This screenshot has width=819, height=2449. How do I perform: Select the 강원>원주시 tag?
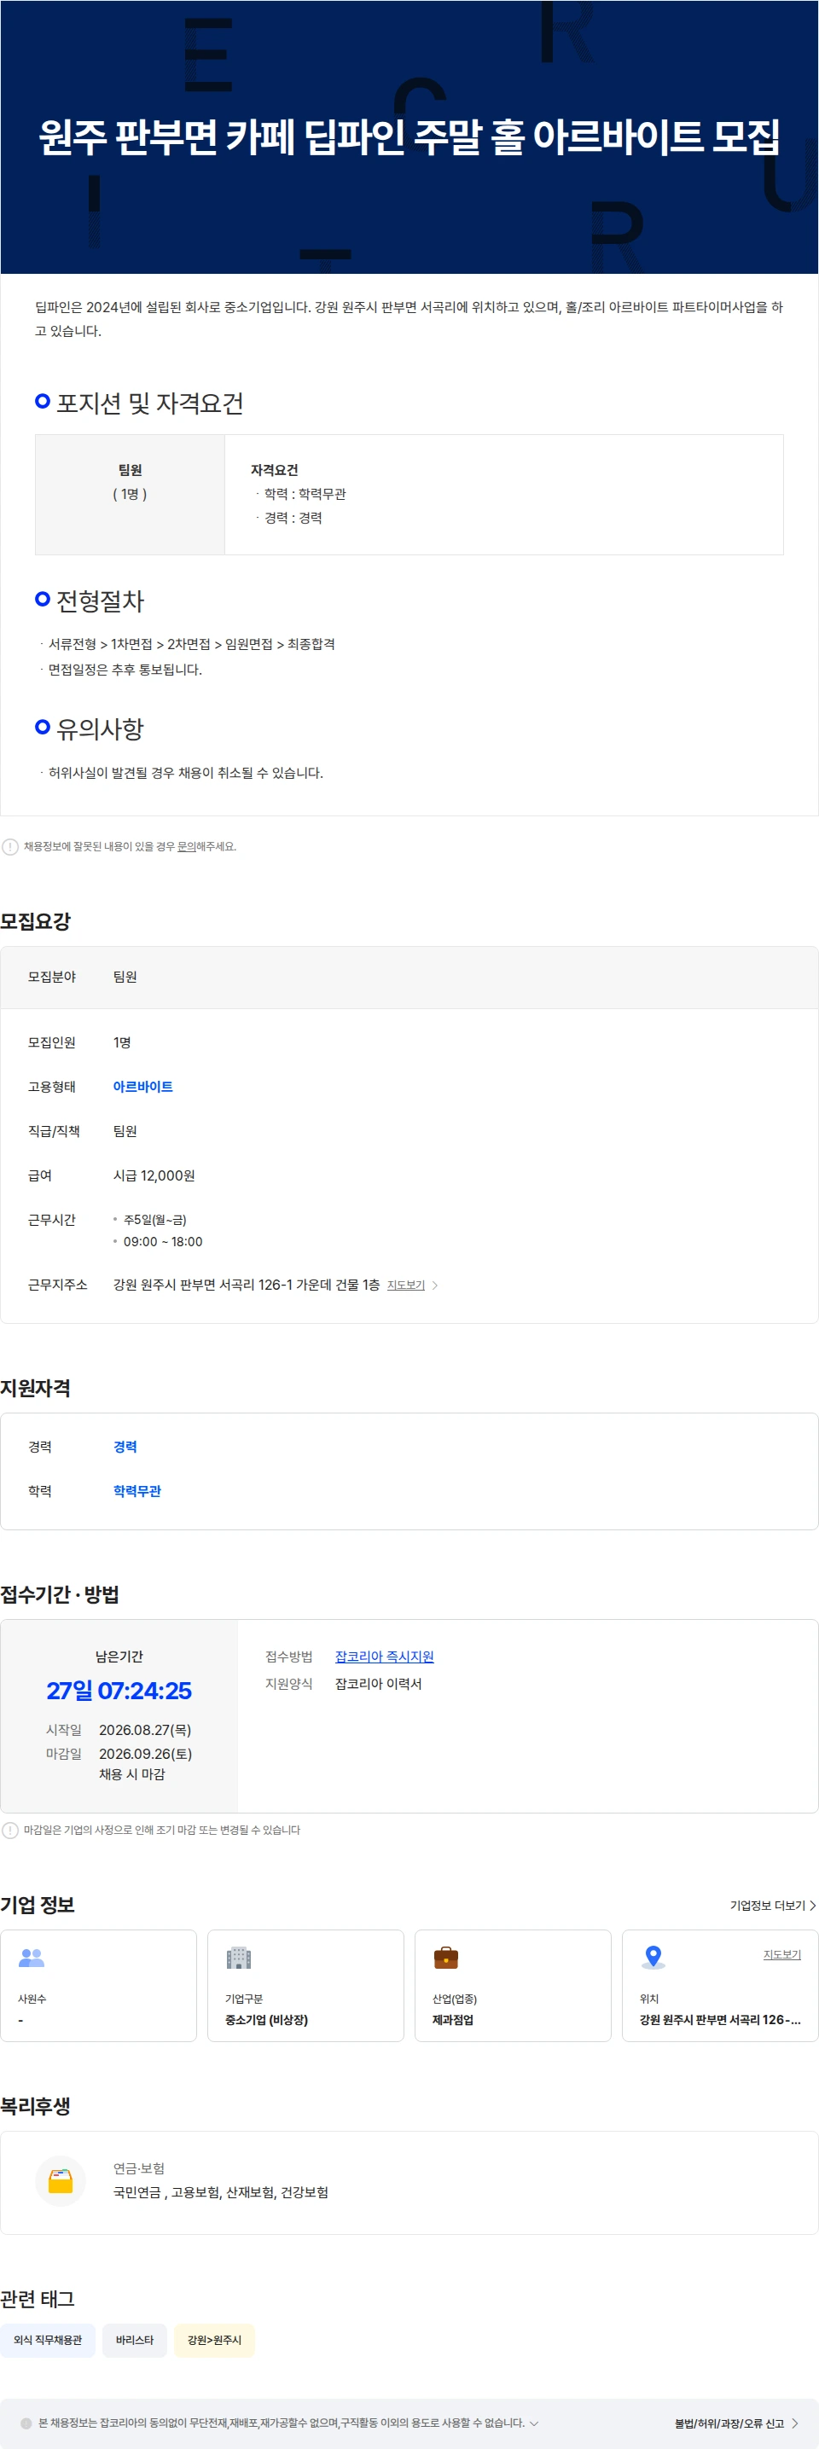(x=214, y=2340)
